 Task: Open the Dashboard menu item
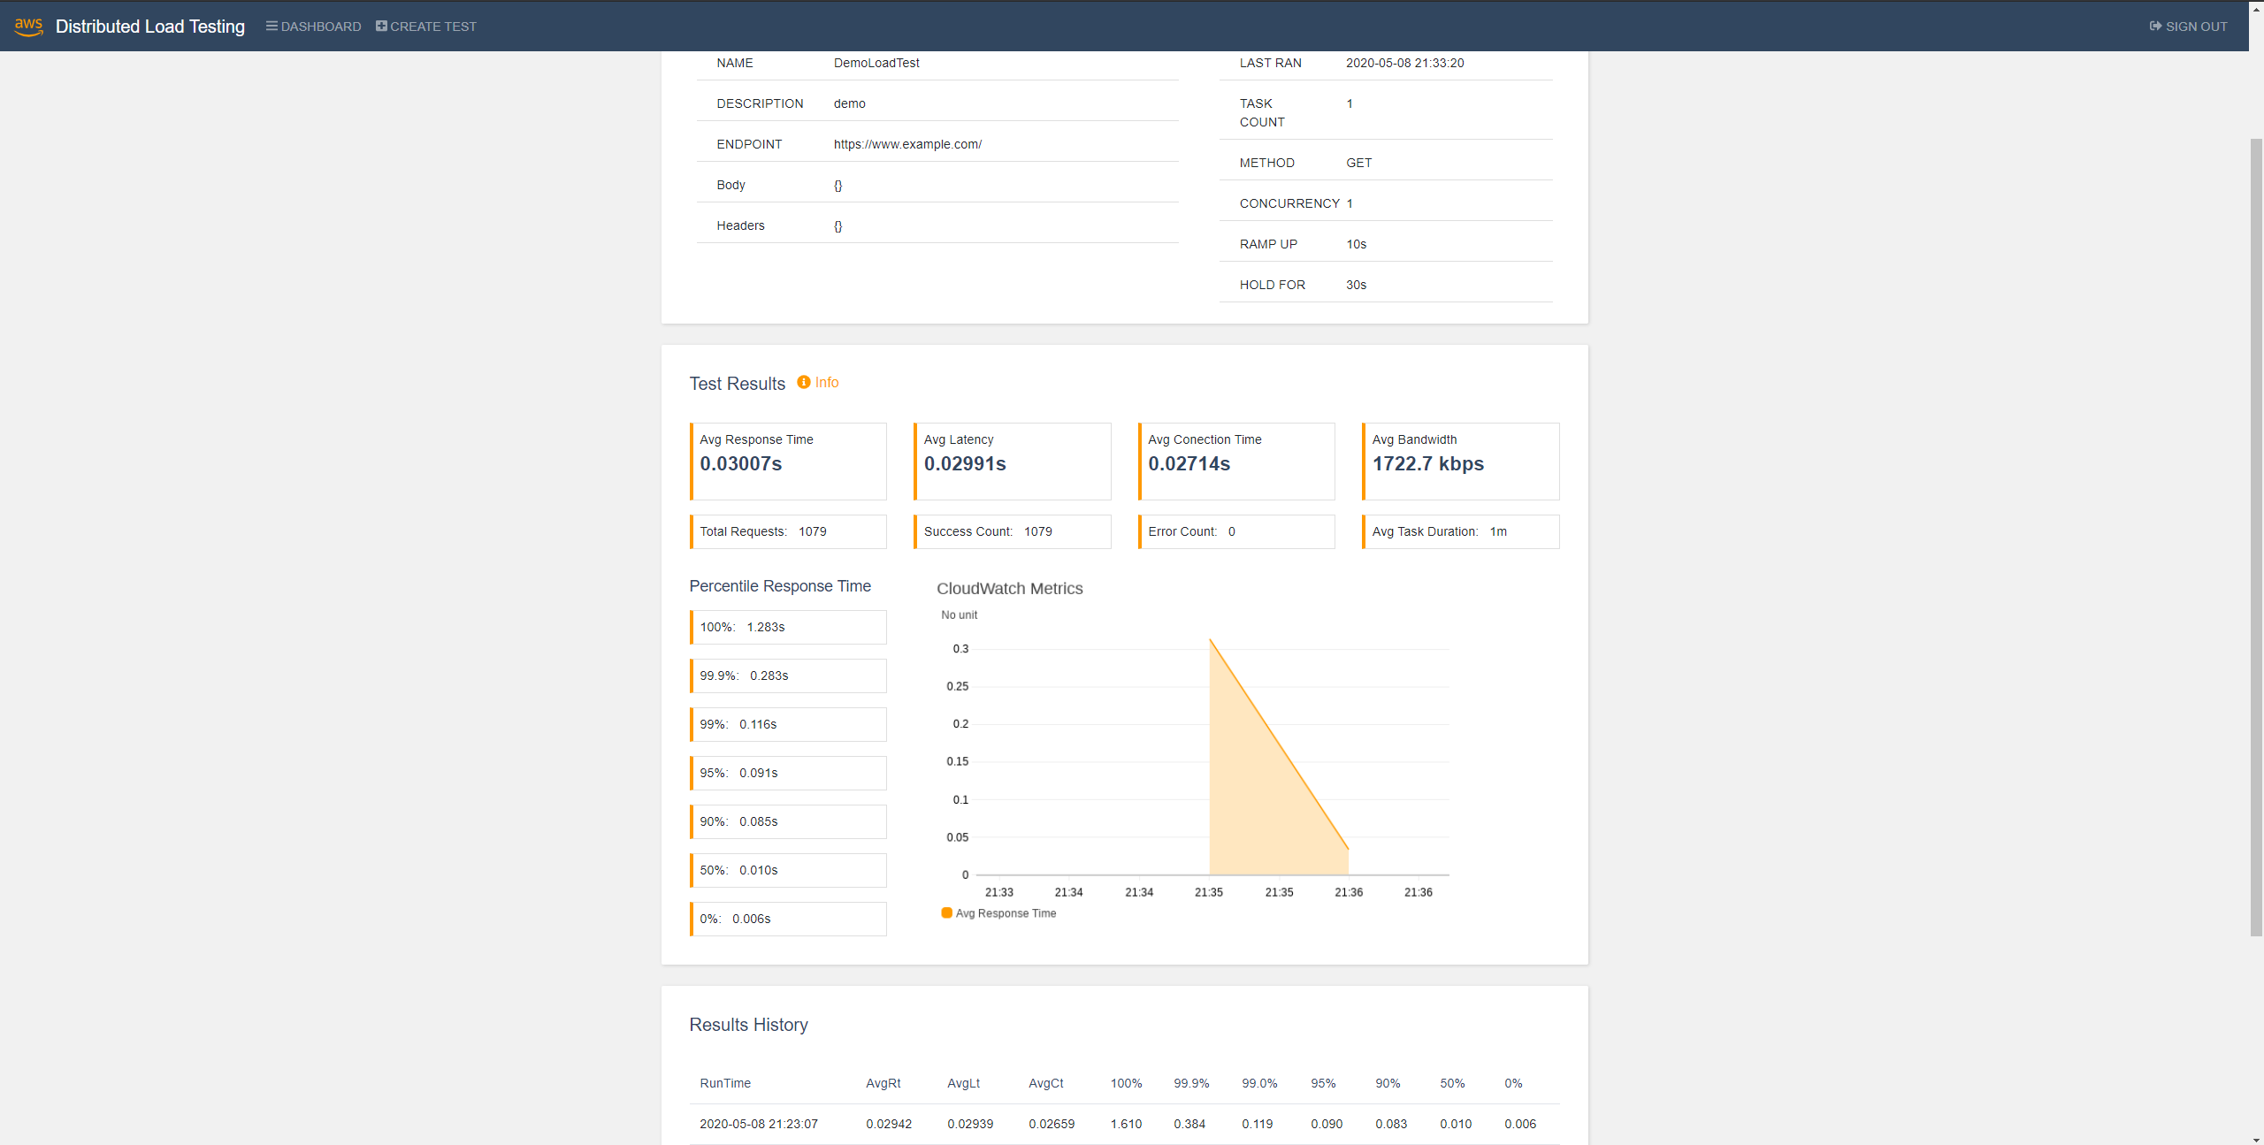coord(314,27)
